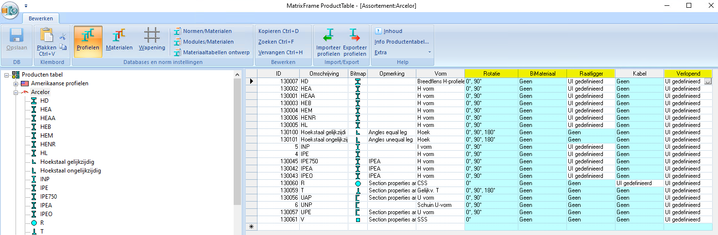Click IPEA description cell in table

[x=324, y=169]
